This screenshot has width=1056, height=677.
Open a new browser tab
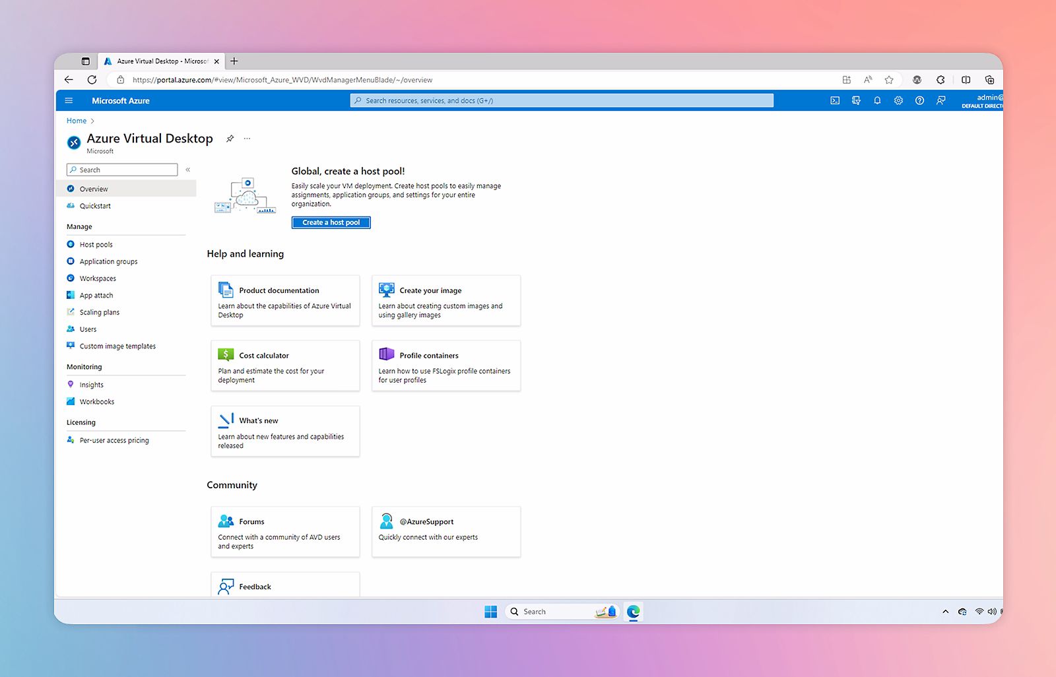coord(234,61)
